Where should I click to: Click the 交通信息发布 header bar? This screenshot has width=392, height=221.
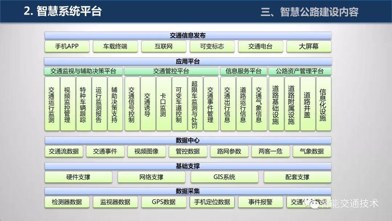point(188,36)
